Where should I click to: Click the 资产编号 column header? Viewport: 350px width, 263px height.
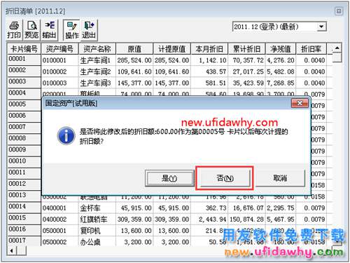[x=59, y=49]
